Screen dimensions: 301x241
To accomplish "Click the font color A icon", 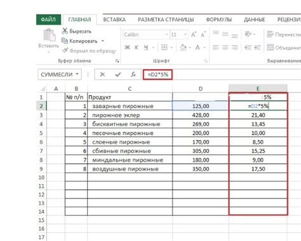I will [197, 48].
